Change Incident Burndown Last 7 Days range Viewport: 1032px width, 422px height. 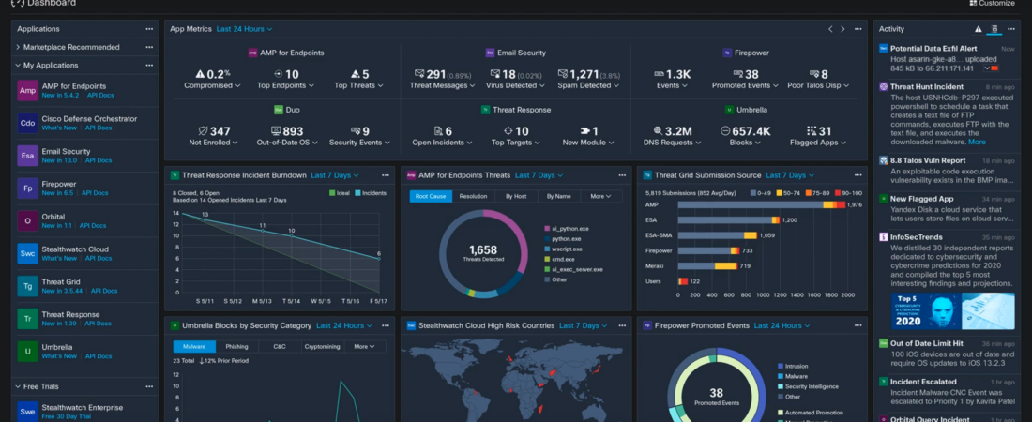point(335,175)
